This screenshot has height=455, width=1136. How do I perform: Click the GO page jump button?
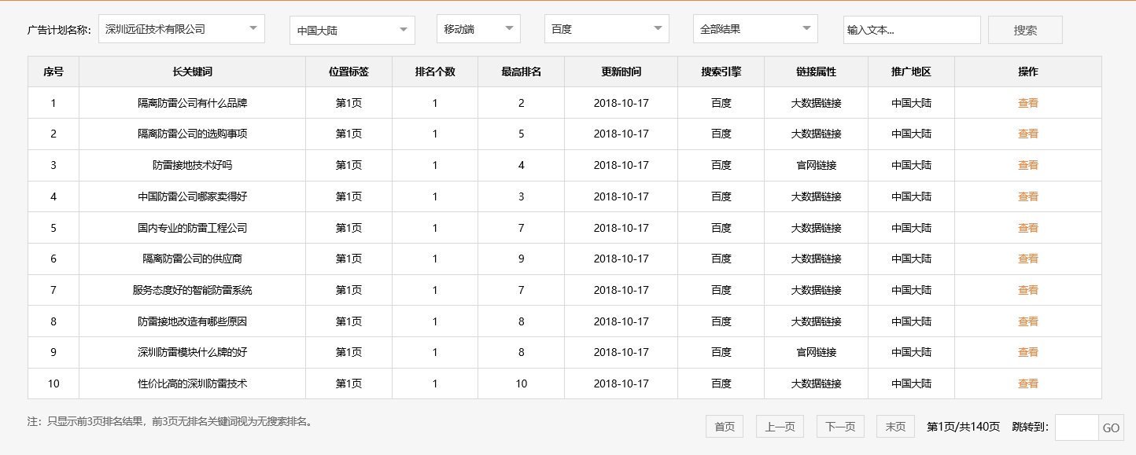(x=1111, y=426)
